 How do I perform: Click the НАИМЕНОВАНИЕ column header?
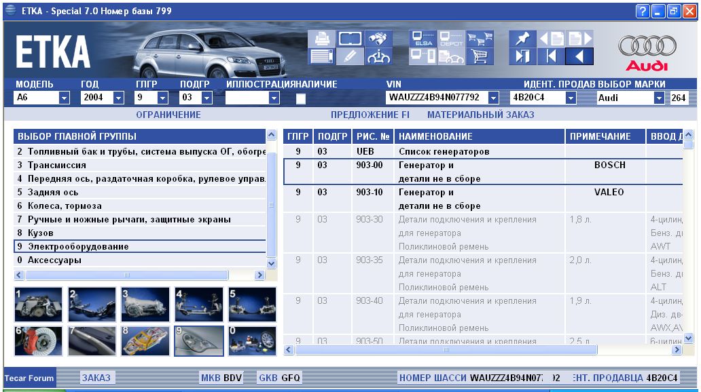tap(480, 136)
